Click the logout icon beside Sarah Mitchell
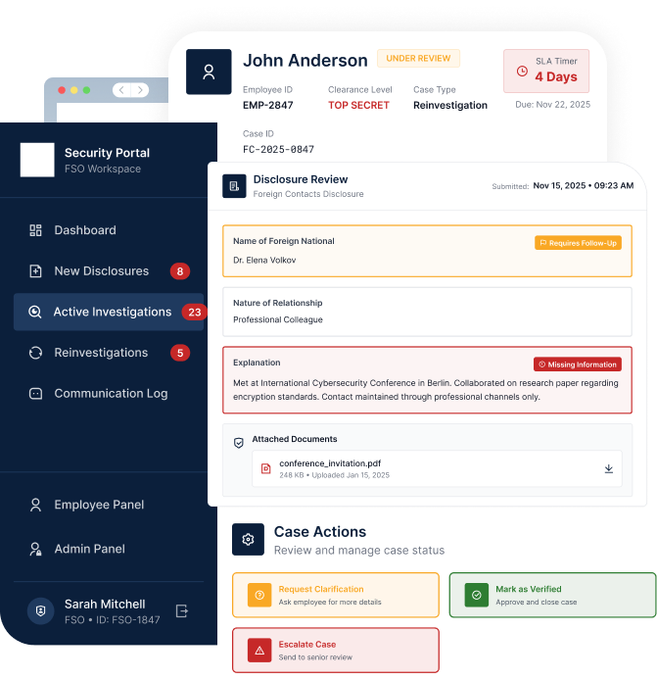The image size is (657, 680). [181, 611]
